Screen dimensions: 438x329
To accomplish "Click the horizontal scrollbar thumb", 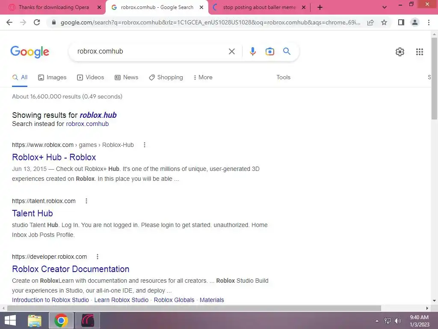I will [x=194, y=308].
